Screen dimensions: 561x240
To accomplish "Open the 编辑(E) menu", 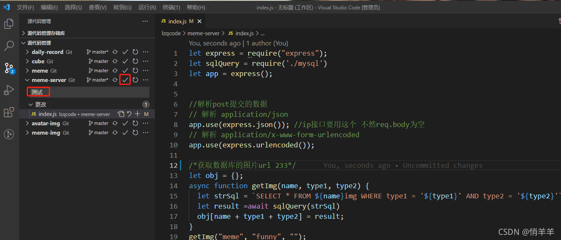I will 49,7.
